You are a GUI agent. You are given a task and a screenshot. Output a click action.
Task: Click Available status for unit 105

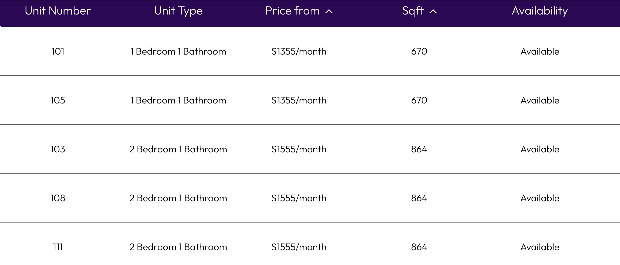click(540, 100)
